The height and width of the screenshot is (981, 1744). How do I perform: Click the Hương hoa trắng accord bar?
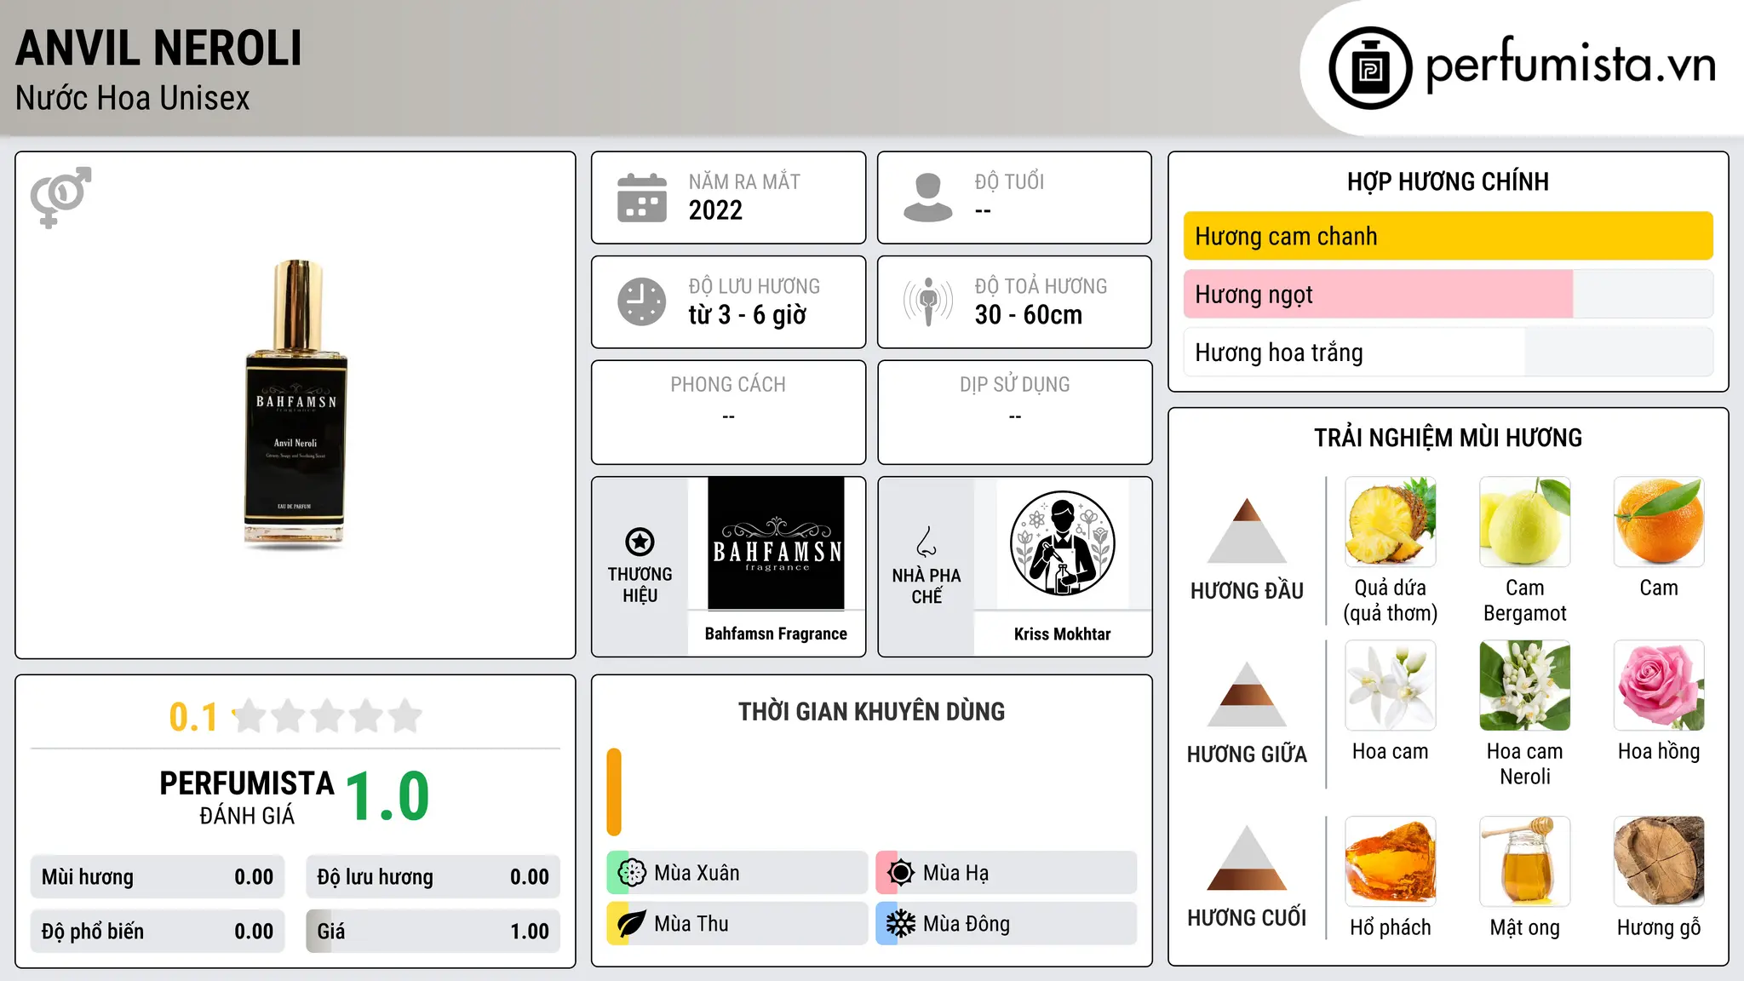[1449, 352]
